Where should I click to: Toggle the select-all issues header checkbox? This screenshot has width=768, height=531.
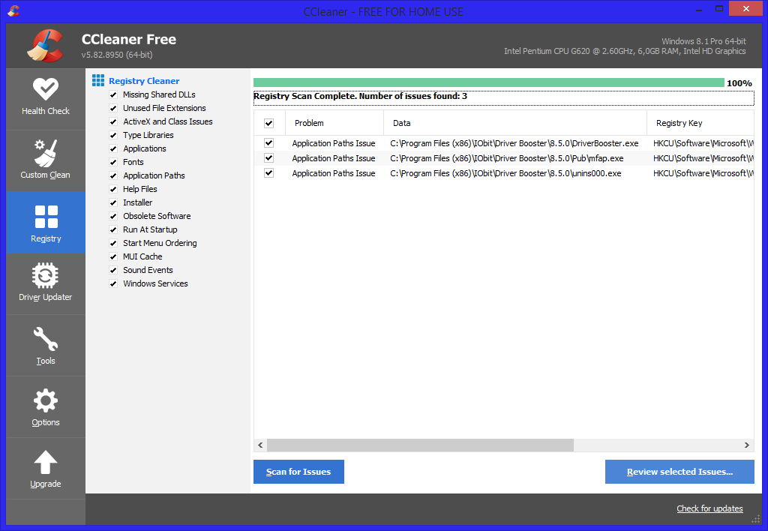(269, 124)
